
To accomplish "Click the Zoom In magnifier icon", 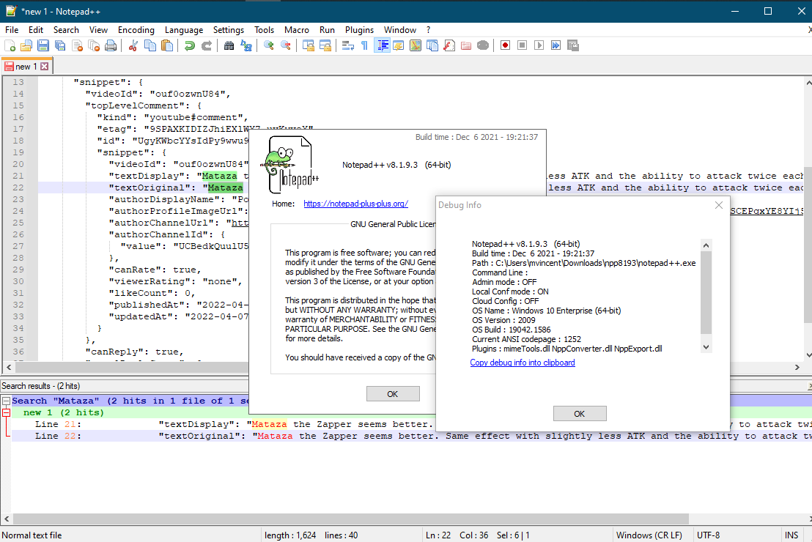I will click(x=269, y=45).
